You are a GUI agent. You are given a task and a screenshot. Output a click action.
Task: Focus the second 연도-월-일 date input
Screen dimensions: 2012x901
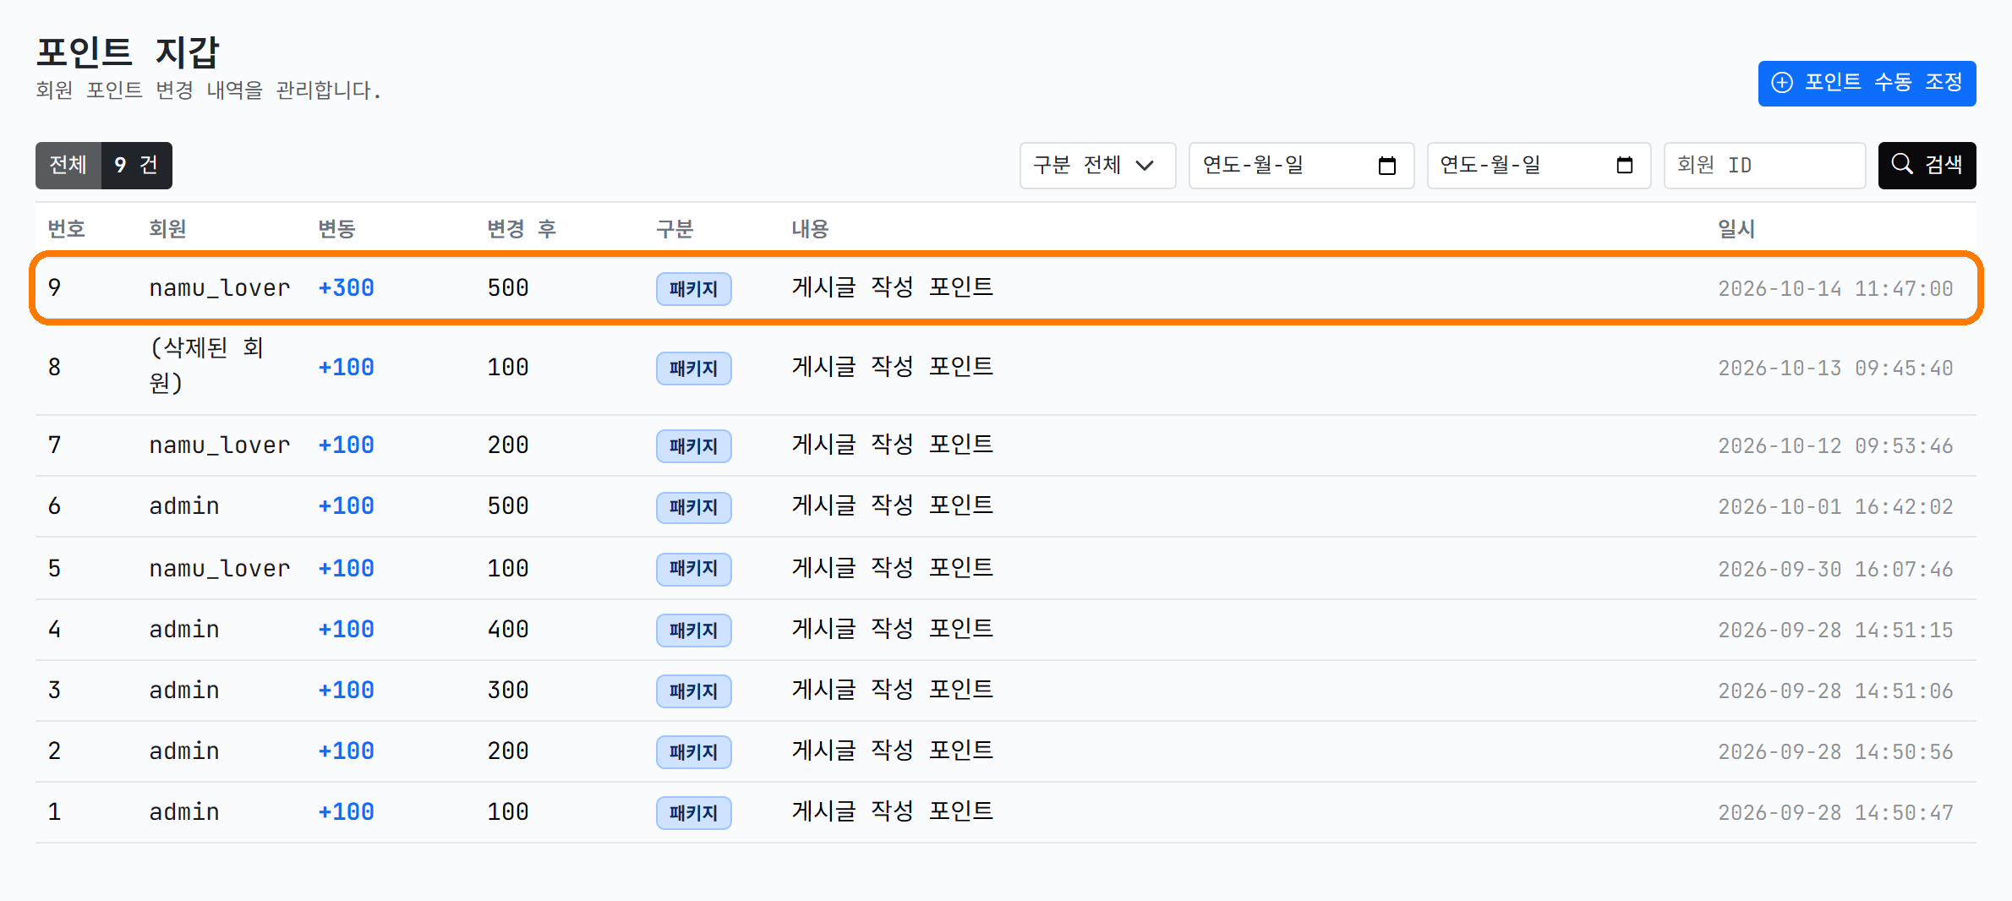(x=1539, y=166)
